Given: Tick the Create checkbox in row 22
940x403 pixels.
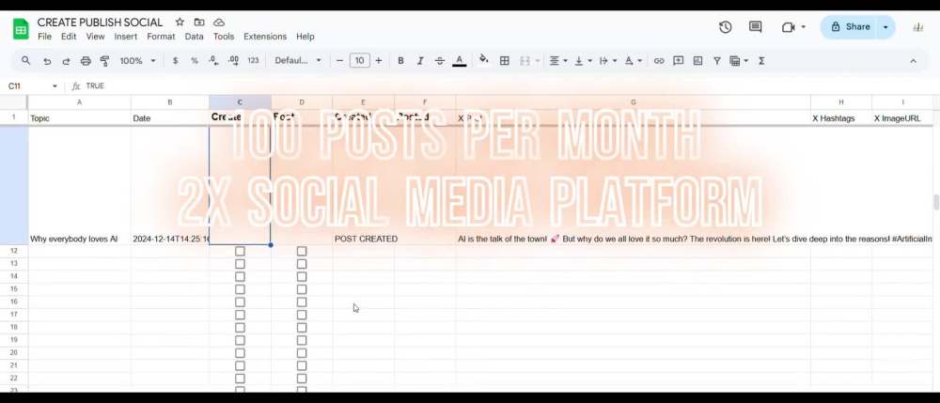Looking at the screenshot, I should coord(240,379).
